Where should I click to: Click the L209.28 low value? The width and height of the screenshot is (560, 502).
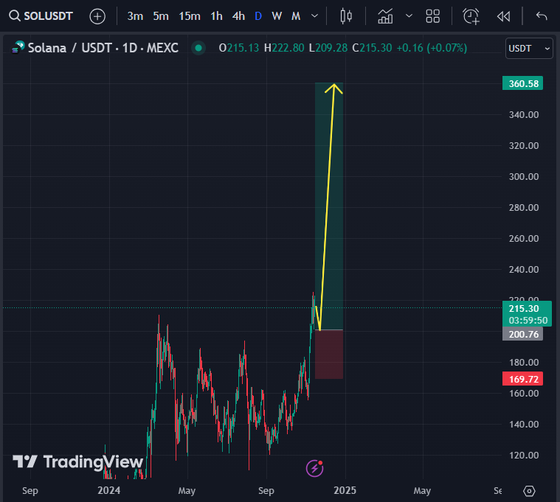click(x=328, y=48)
